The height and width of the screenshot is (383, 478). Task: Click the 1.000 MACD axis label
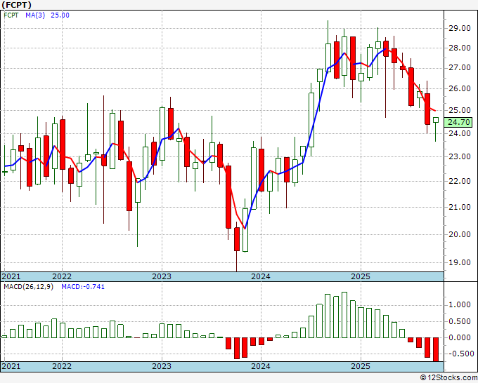point(460,305)
